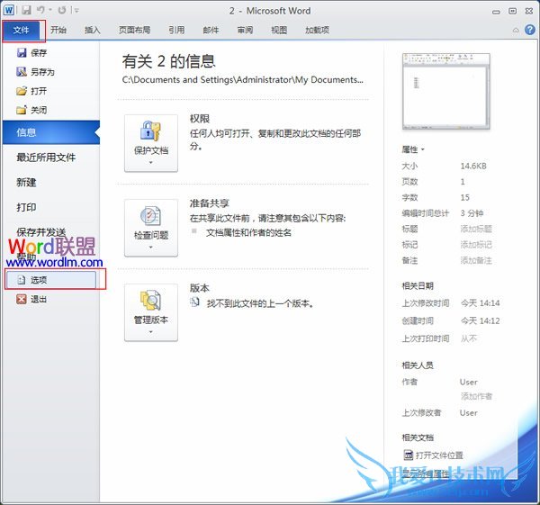
Task: Click 添加标记 field to add tags
Action: pyautogui.click(x=476, y=245)
